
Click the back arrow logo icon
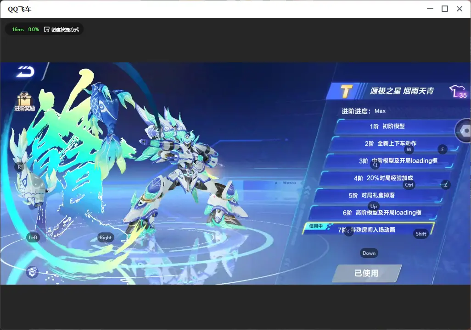[x=26, y=71]
